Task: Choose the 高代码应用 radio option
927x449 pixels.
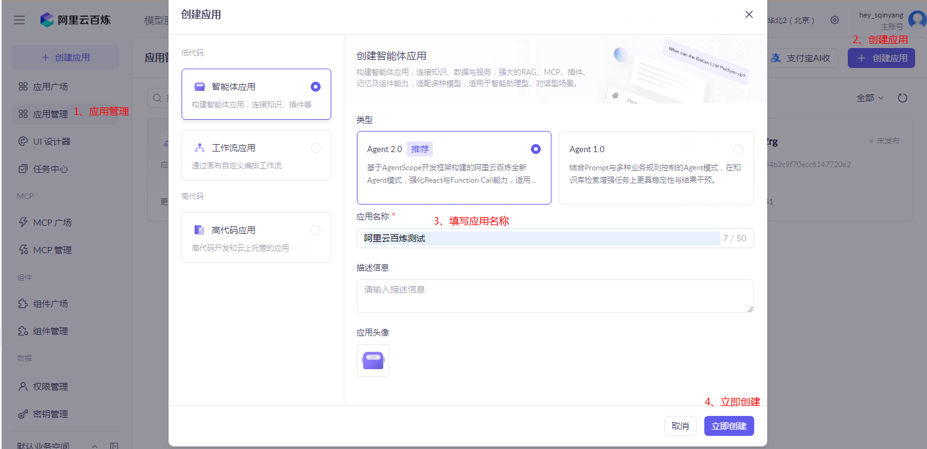Action: coord(316,230)
